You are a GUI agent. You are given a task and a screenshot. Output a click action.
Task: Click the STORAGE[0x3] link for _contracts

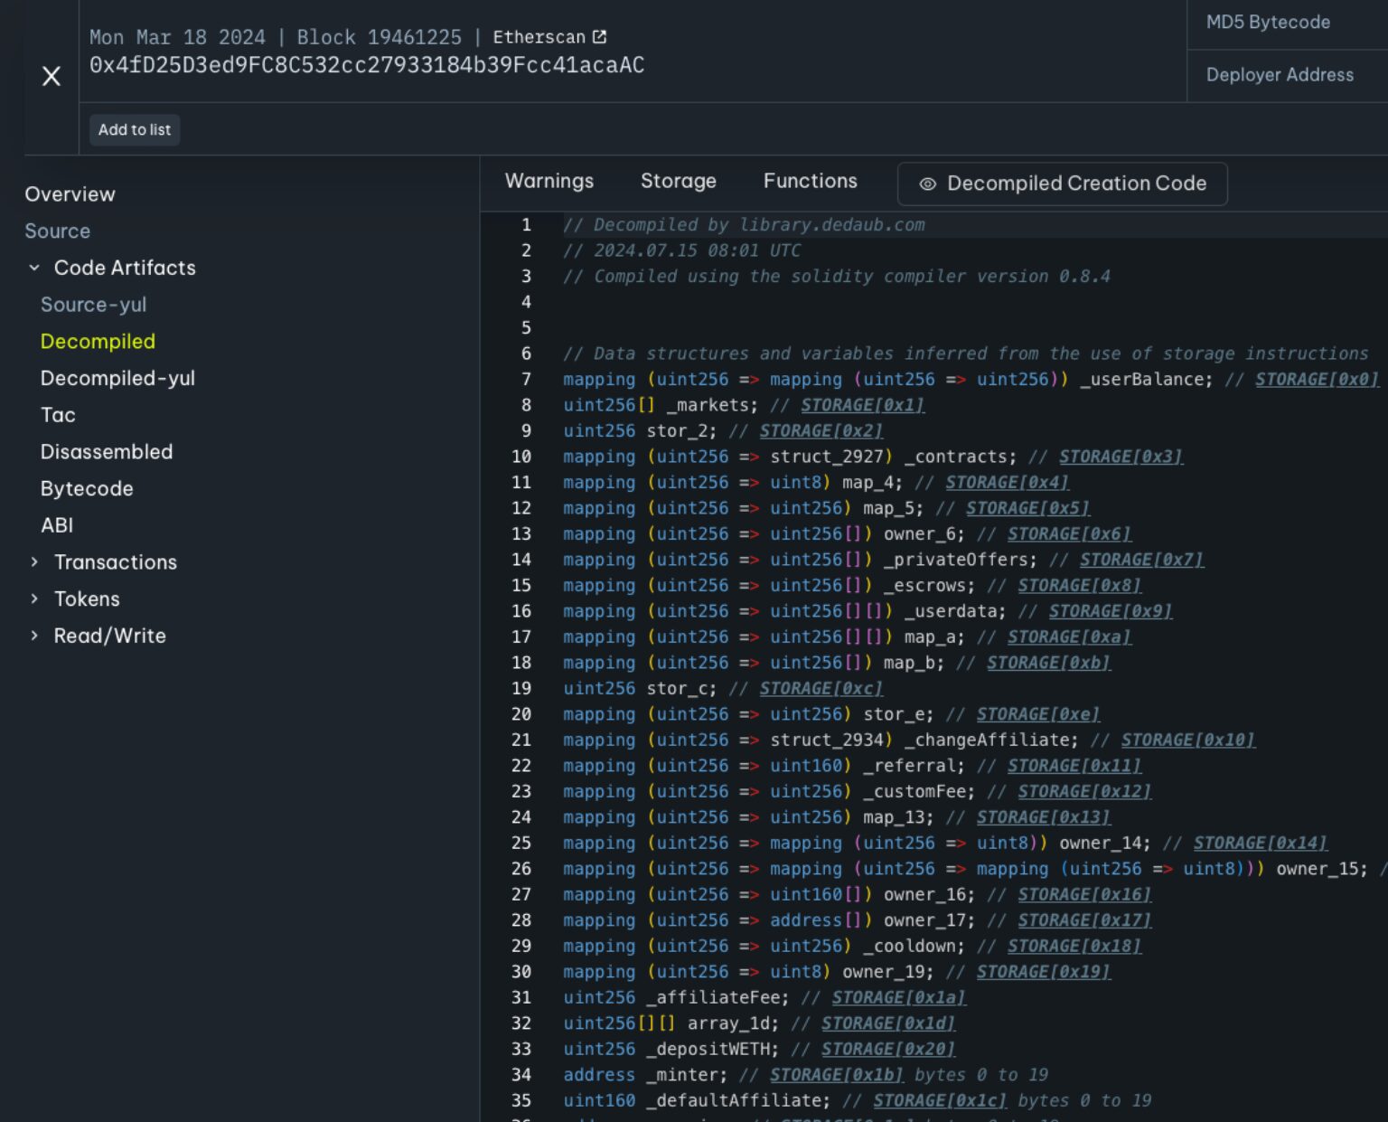coord(1121,457)
